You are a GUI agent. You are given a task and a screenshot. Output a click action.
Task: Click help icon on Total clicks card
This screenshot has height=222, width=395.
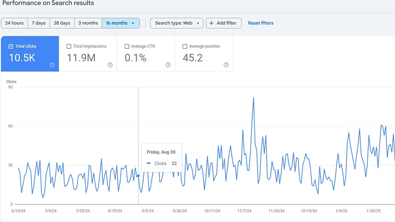(x=52, y=65)
